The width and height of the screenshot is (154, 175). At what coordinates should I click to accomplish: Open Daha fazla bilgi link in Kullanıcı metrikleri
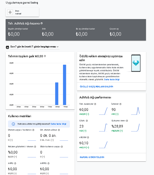click(58, 124)
